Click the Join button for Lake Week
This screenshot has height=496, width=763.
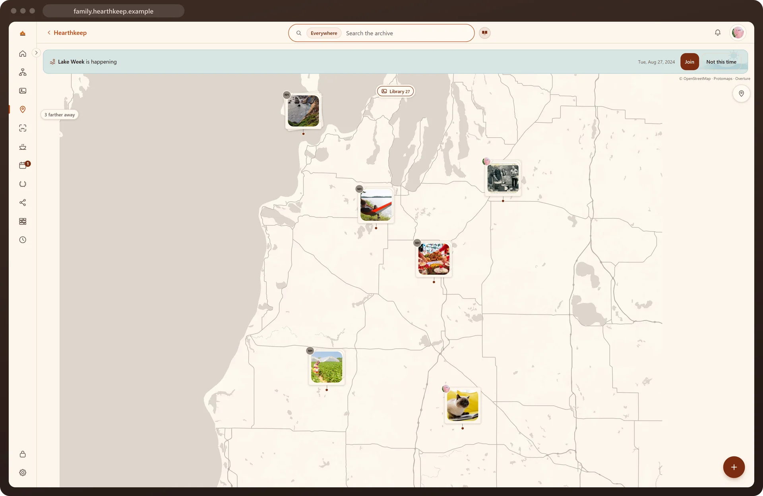click(x=689, y=62)
